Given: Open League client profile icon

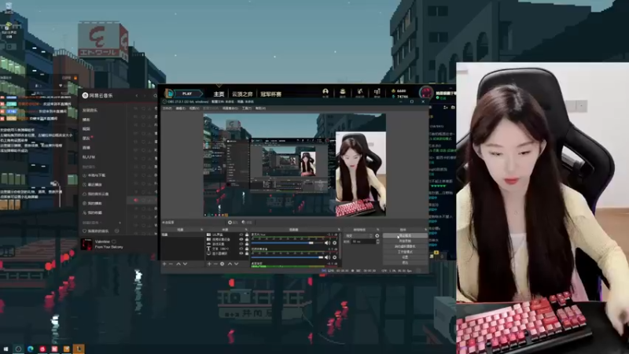Looking at the screenshot, I should coord(326,92).
